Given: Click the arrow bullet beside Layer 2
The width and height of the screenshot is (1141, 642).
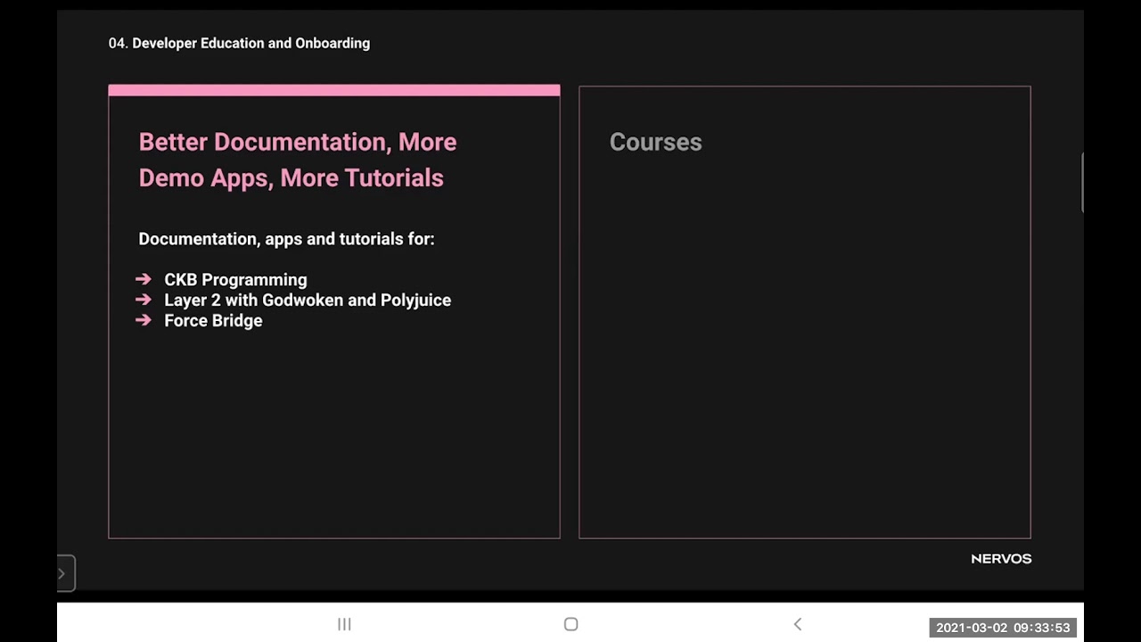Looking at the screenshot, I should coord(144,300).
